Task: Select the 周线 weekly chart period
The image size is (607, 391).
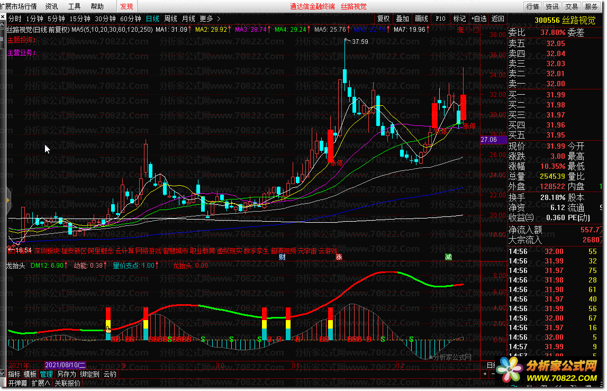Action: click(x=171, y=19)
